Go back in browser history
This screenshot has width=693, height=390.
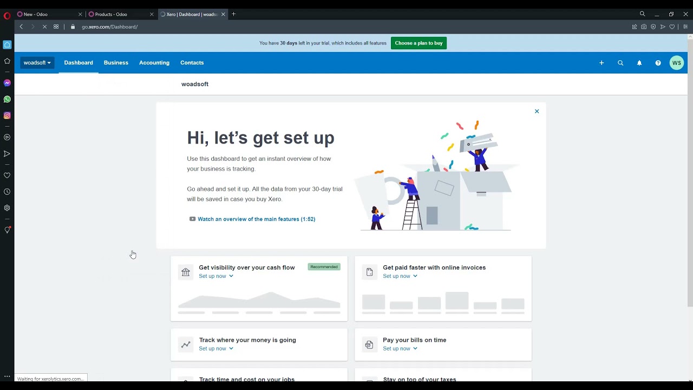pos(21,27)
